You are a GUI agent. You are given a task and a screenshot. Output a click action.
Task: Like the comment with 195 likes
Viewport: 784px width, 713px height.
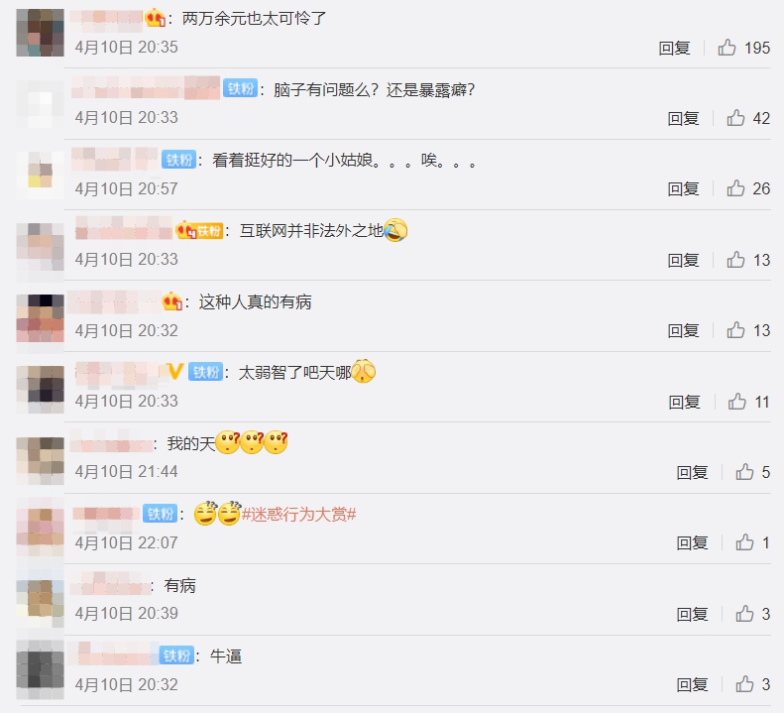coord(727,48)
